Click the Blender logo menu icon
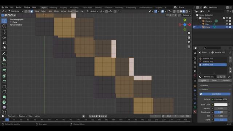 point(3,7)
